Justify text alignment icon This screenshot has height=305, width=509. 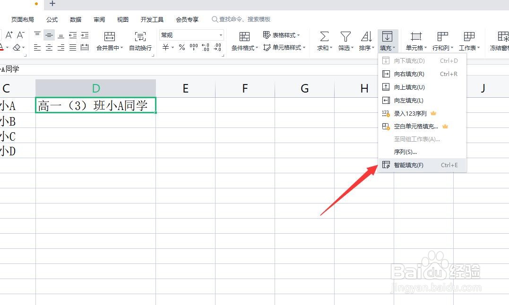tap(73, 48)
